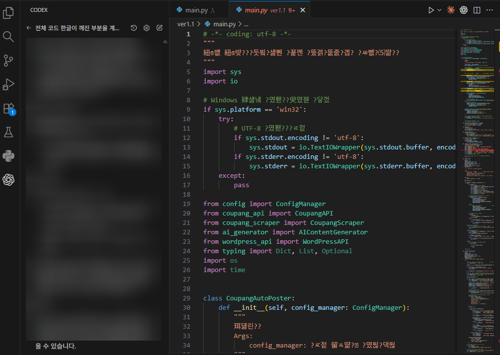
Task: Open the Testing flask icon
Action: [x=8, y=132]
